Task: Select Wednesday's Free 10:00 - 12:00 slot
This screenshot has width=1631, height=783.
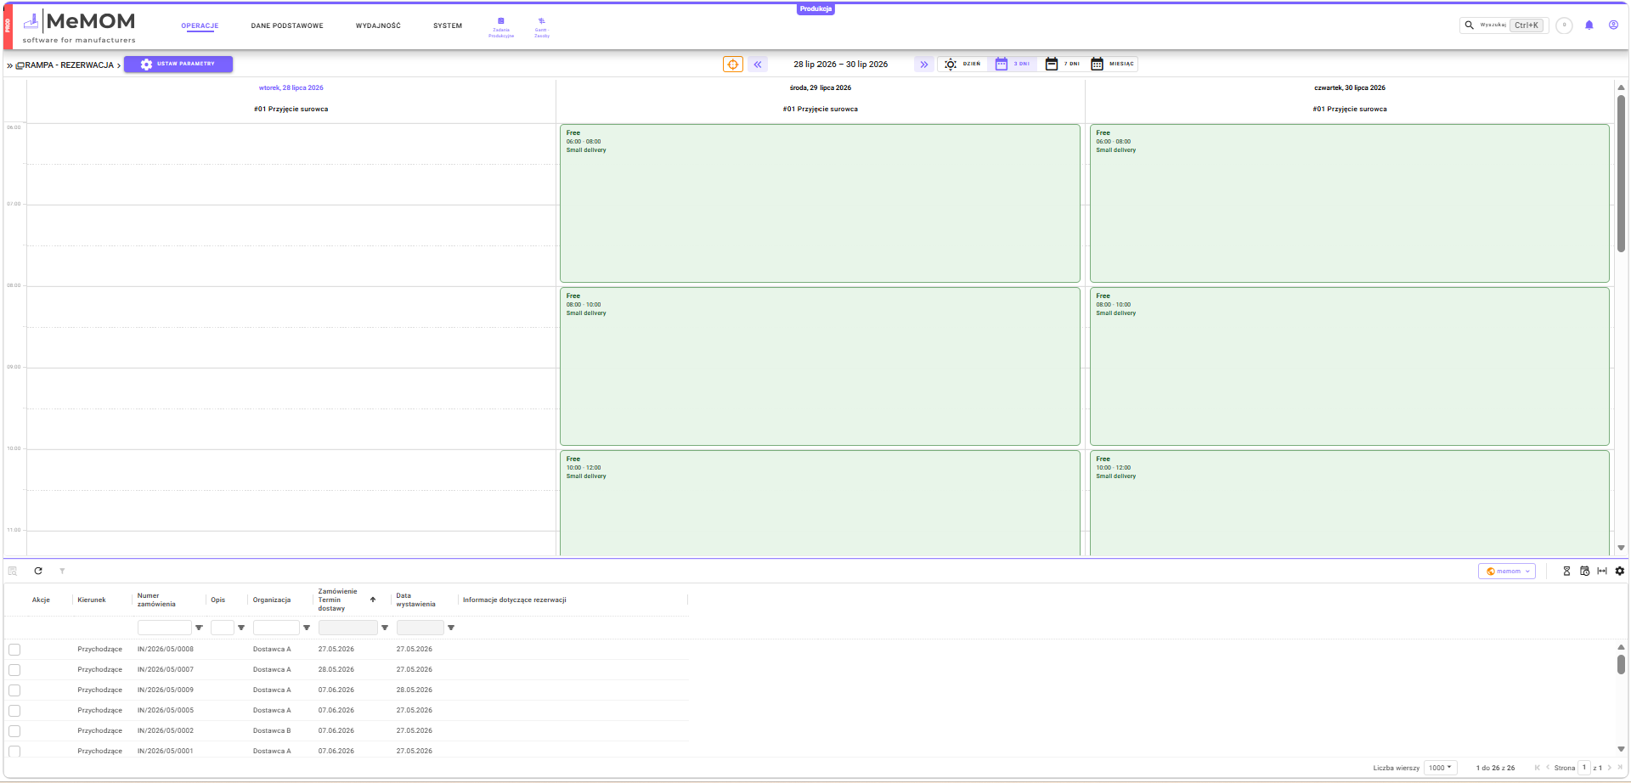Action: tap(820, 504)
